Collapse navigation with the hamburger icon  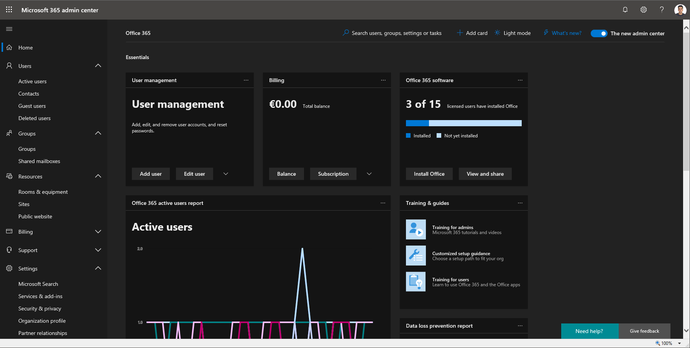(x=9, y=29)
